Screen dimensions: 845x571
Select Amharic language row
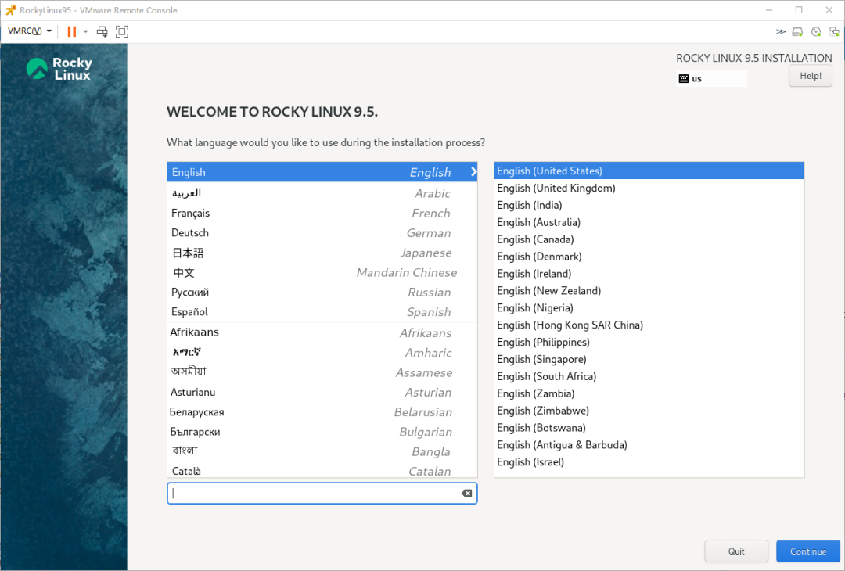(322, 352)
